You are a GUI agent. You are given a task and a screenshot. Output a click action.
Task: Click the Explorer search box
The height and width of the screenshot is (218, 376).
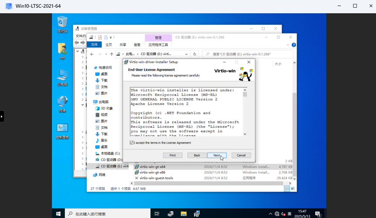(248, 54)
